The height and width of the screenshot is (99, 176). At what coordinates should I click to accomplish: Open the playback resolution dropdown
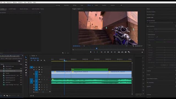(x=128, y=46)
